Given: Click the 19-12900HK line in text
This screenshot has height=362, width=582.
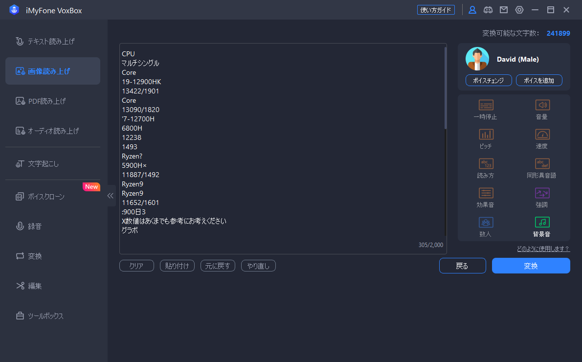Looking at the screenshot, I should tap(141, 82).
